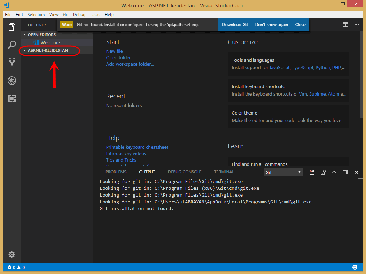Open the Manage gear icon
The image size is (366, 274).
click(12, 254)
